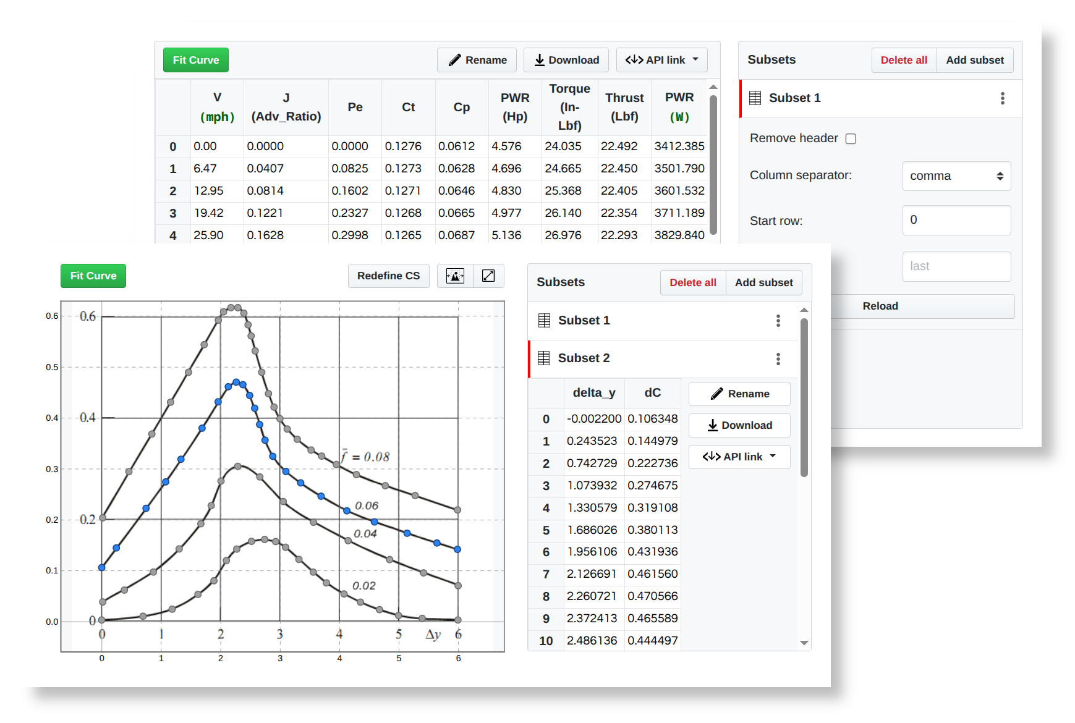Open the Column separator comma dropdown

click(x=956, y=176)
